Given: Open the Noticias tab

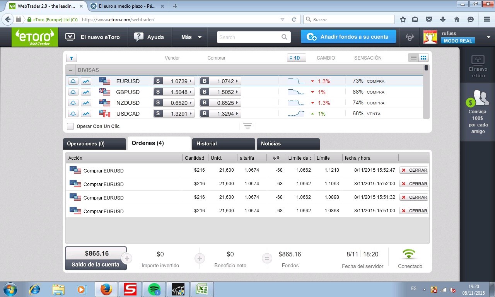Looking at the screenshot, I should pos(288,144).
